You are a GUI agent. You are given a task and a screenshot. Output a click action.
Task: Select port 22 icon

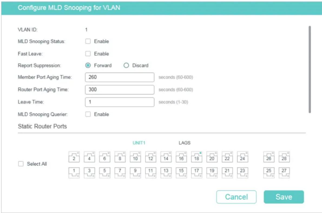click(227, 157)
